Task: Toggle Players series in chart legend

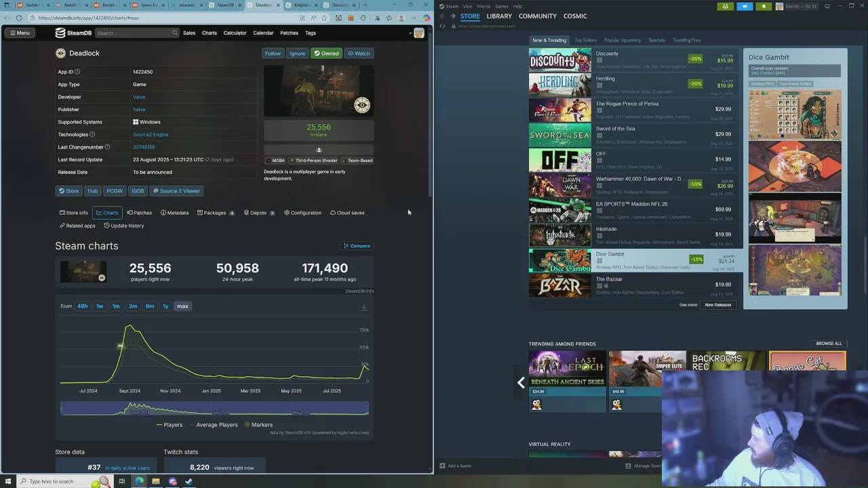Action: pos(170,425)
